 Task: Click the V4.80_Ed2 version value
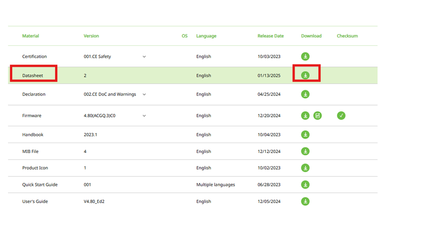(94, 201)
